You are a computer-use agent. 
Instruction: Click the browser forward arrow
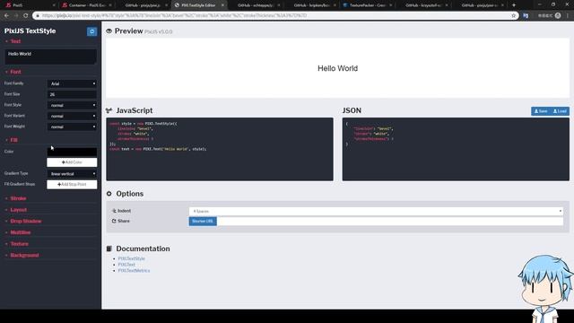pyautogui.click(x=16, y=16)
